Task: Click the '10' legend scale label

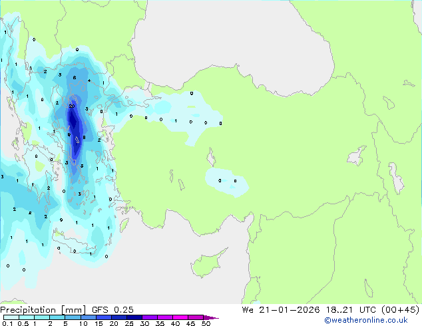Action: 83,323
